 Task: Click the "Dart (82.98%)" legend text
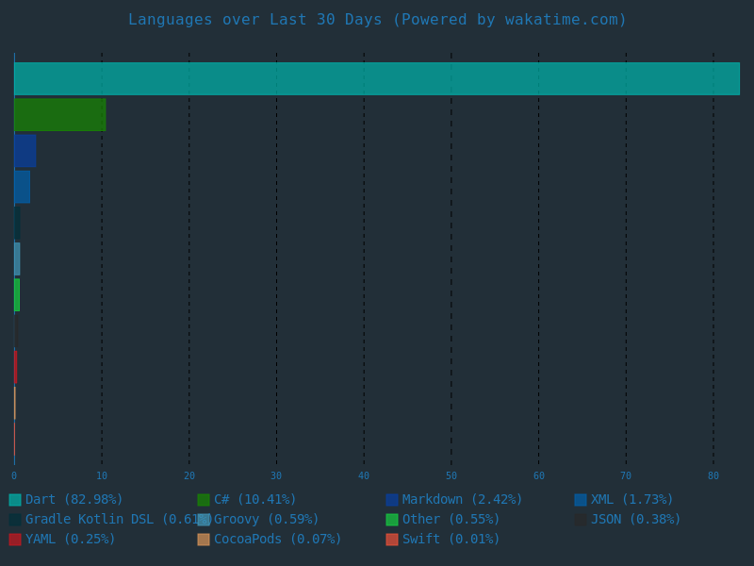pyautogui.click(x=74, y=500)
